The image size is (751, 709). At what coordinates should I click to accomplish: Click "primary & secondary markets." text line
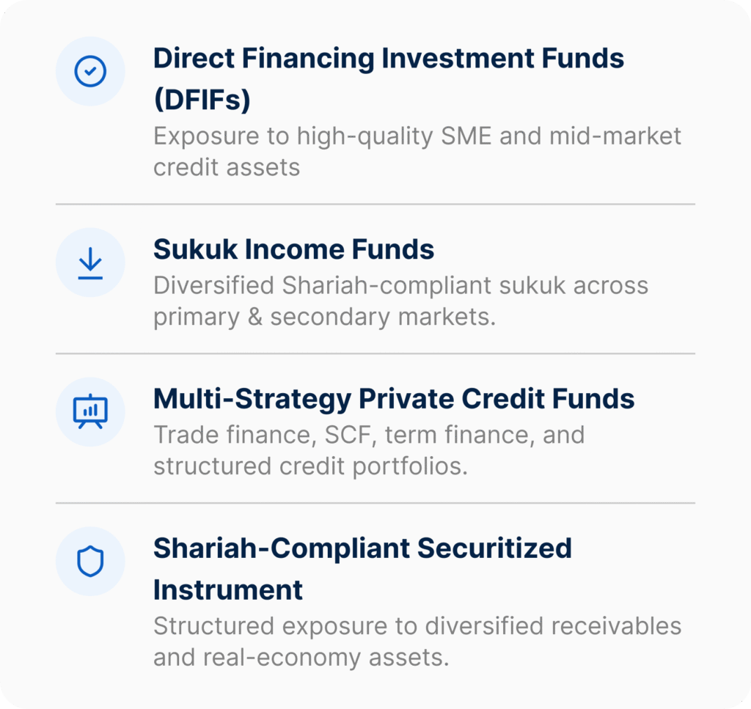click(x=324, y=318)
